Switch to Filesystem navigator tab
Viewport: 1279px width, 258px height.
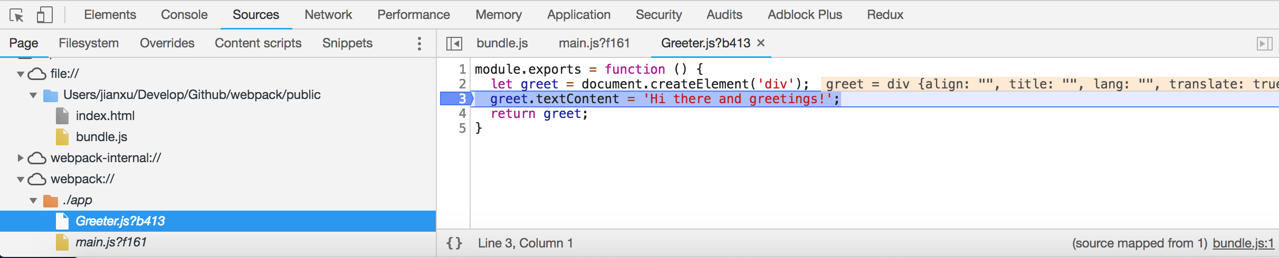click(89, 43)
